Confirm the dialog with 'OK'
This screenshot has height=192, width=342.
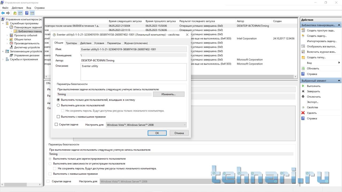coord(157,133)
